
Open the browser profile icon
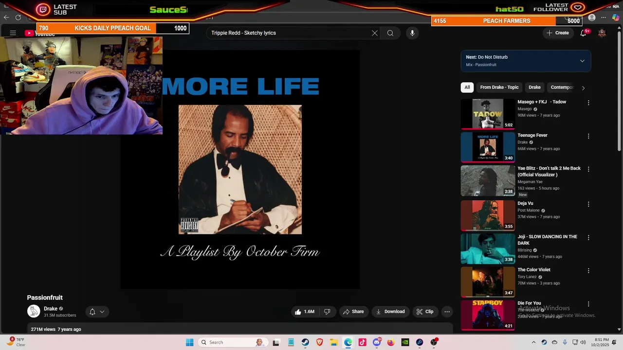click(x=592, y=17)
